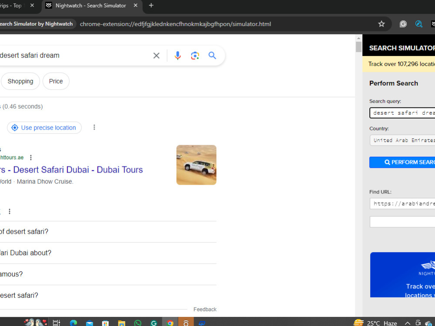Screen dimensions: 435x326
Task: Open File Explorer from the taskbar
Action: click(121, 323)
